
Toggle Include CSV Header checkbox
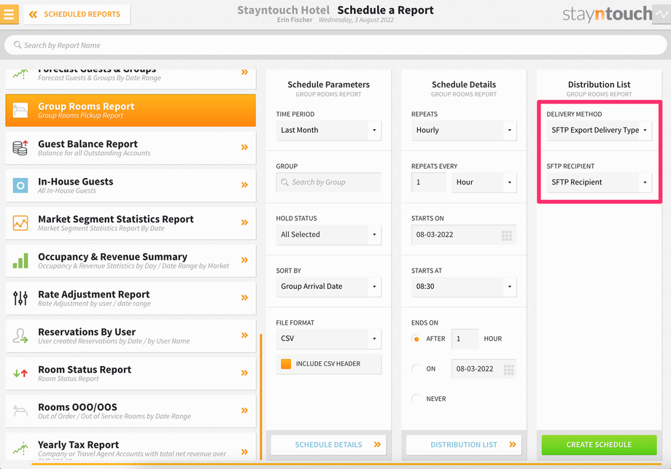tap(286, 364)
